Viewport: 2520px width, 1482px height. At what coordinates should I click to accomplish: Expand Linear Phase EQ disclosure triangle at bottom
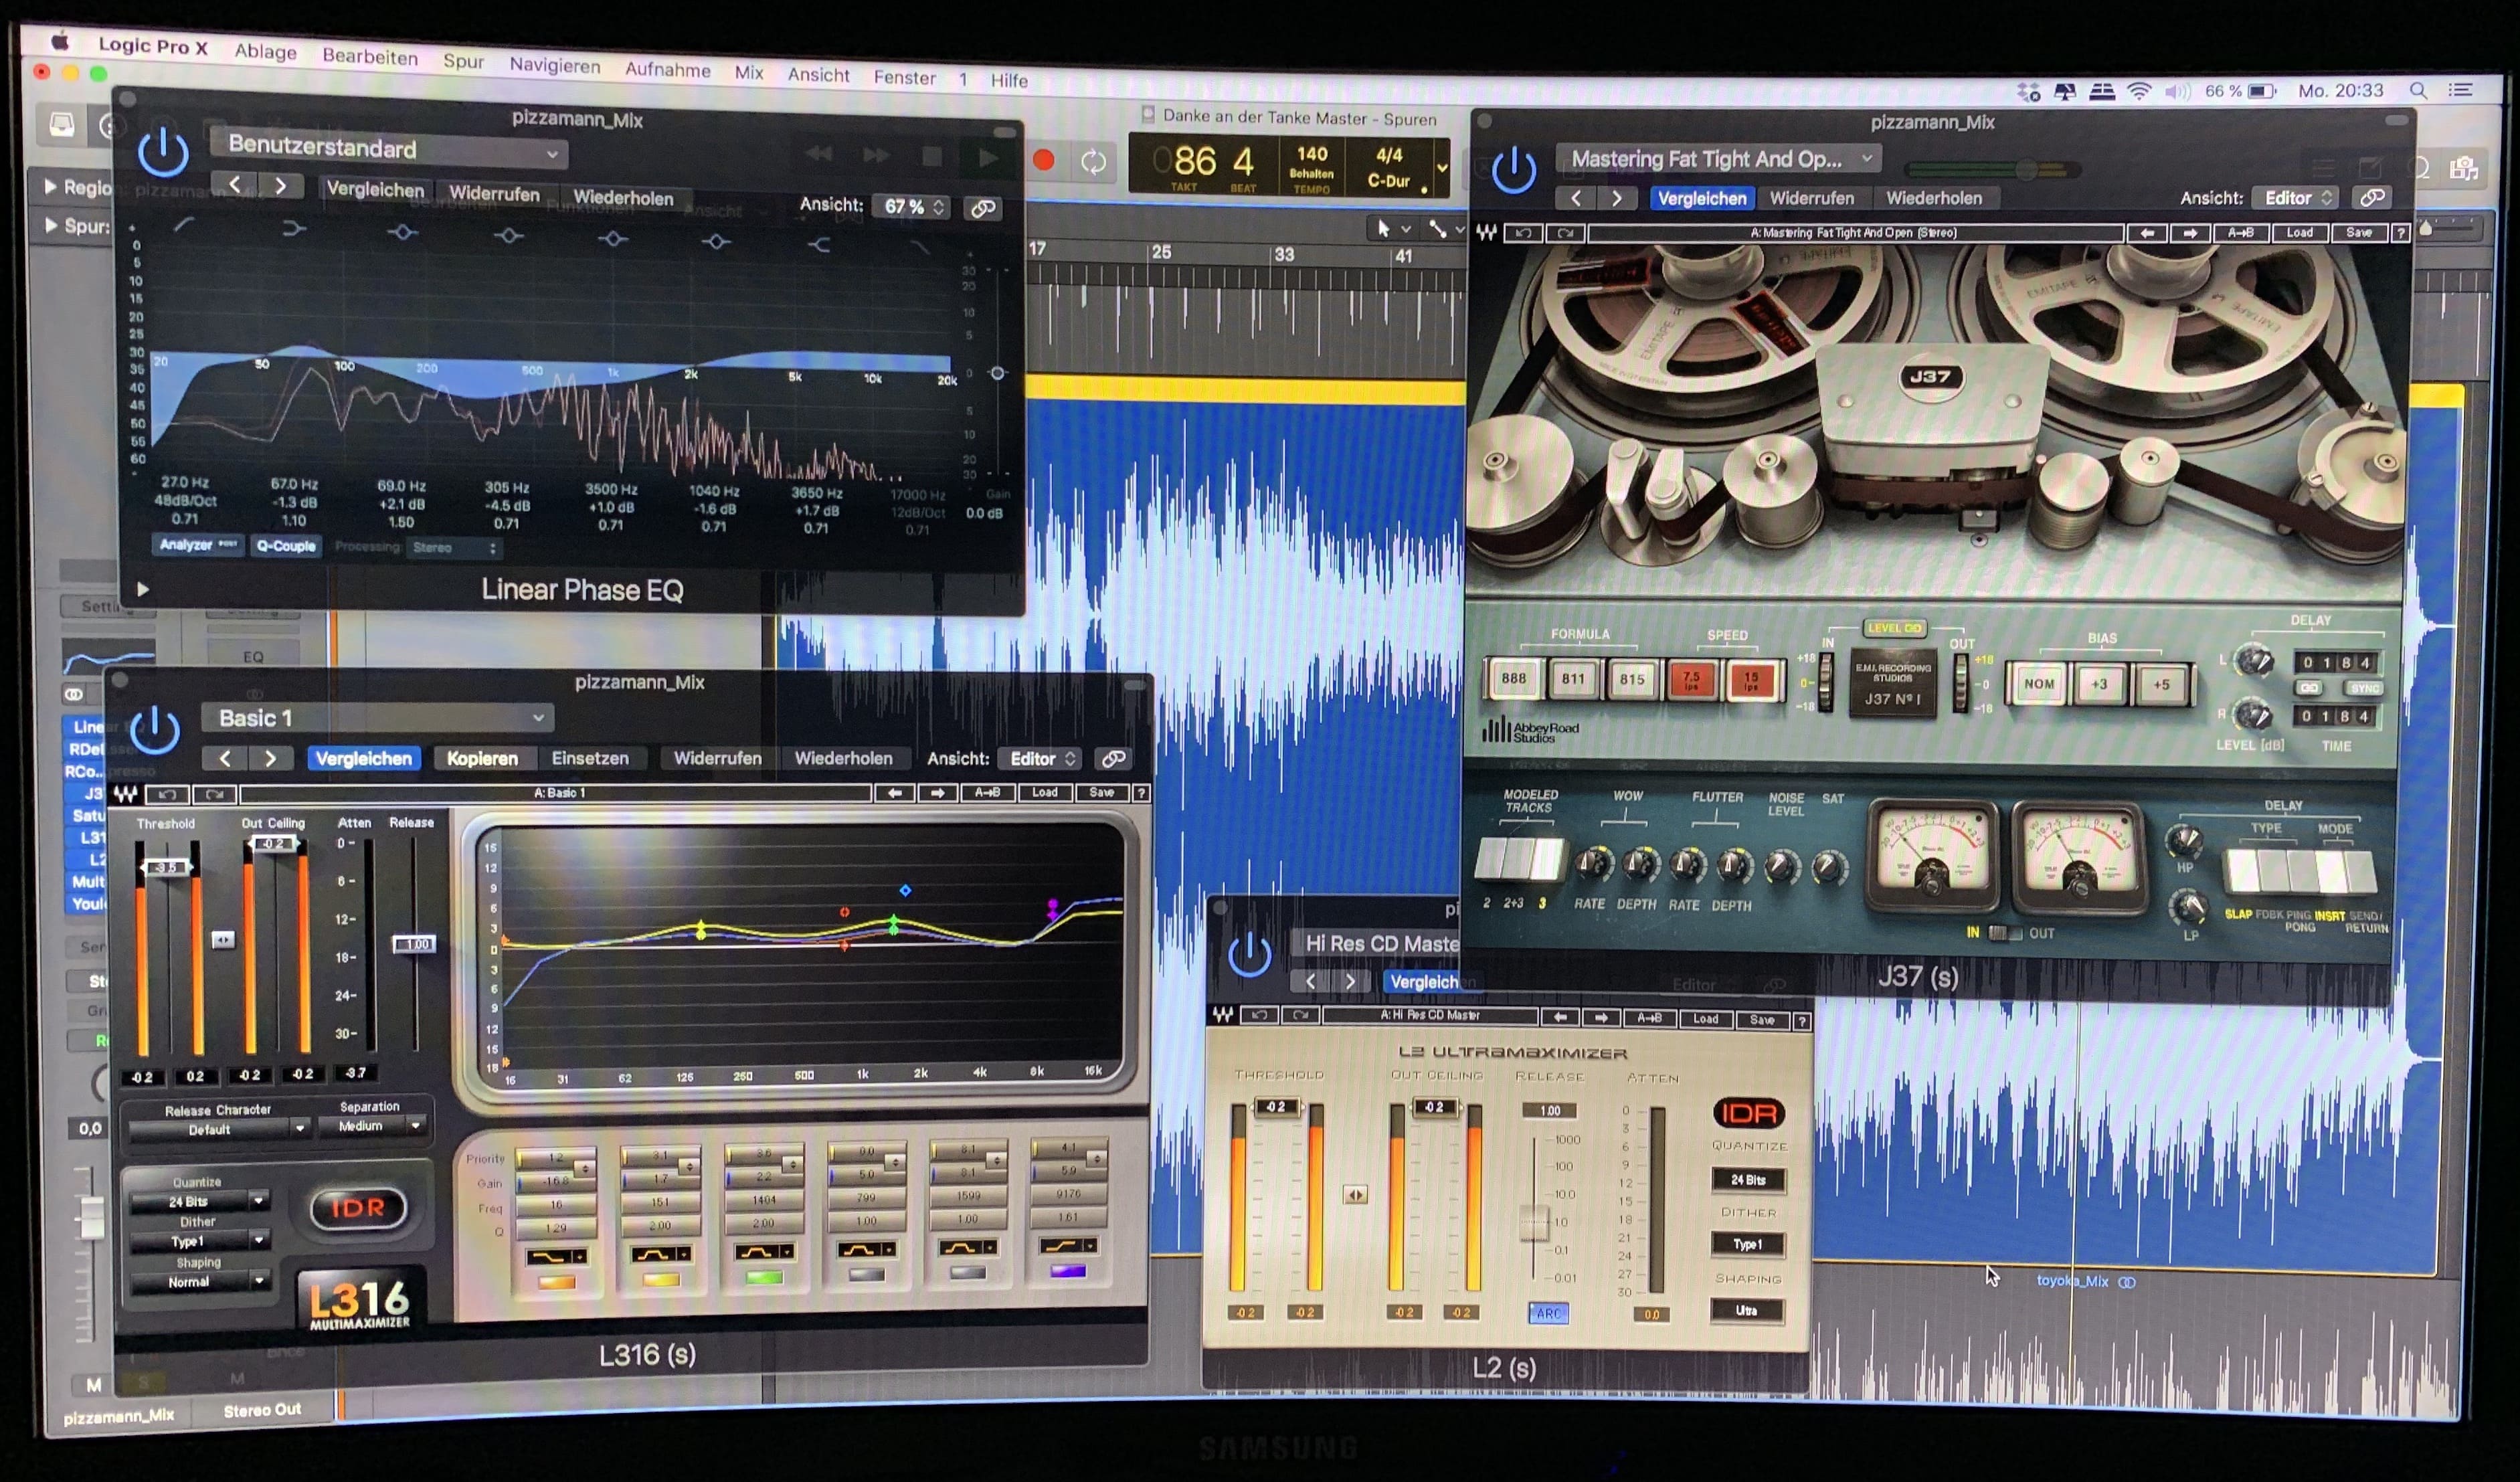coord(142,589)
